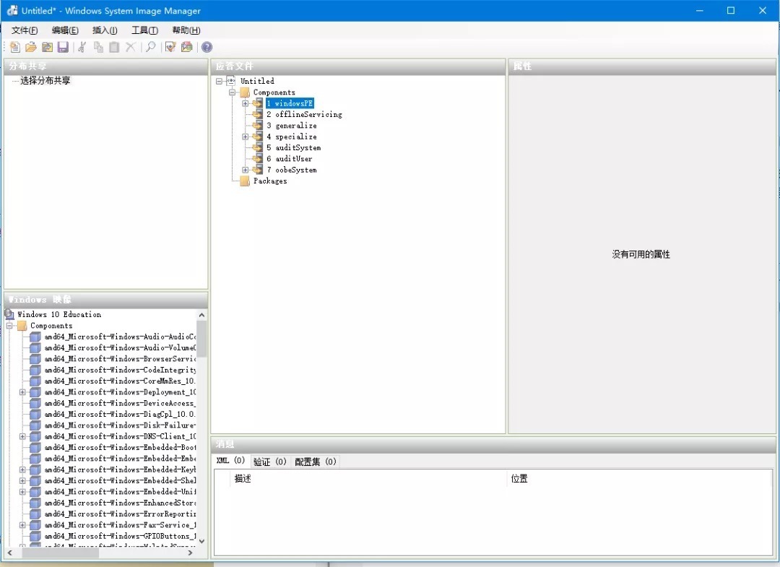Select amd64_Microsoft-Windows-BrowserService component

120,359
